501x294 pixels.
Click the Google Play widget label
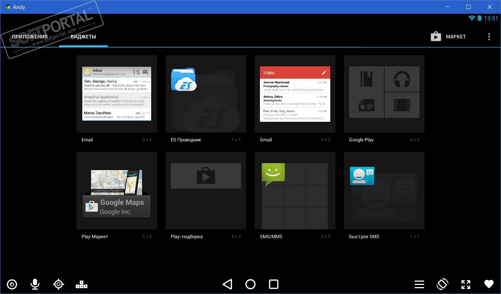(x=361, y=140)
